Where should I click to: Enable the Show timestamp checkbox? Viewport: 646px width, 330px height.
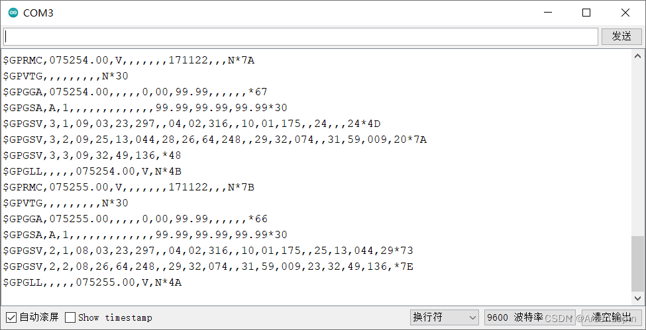70,317
